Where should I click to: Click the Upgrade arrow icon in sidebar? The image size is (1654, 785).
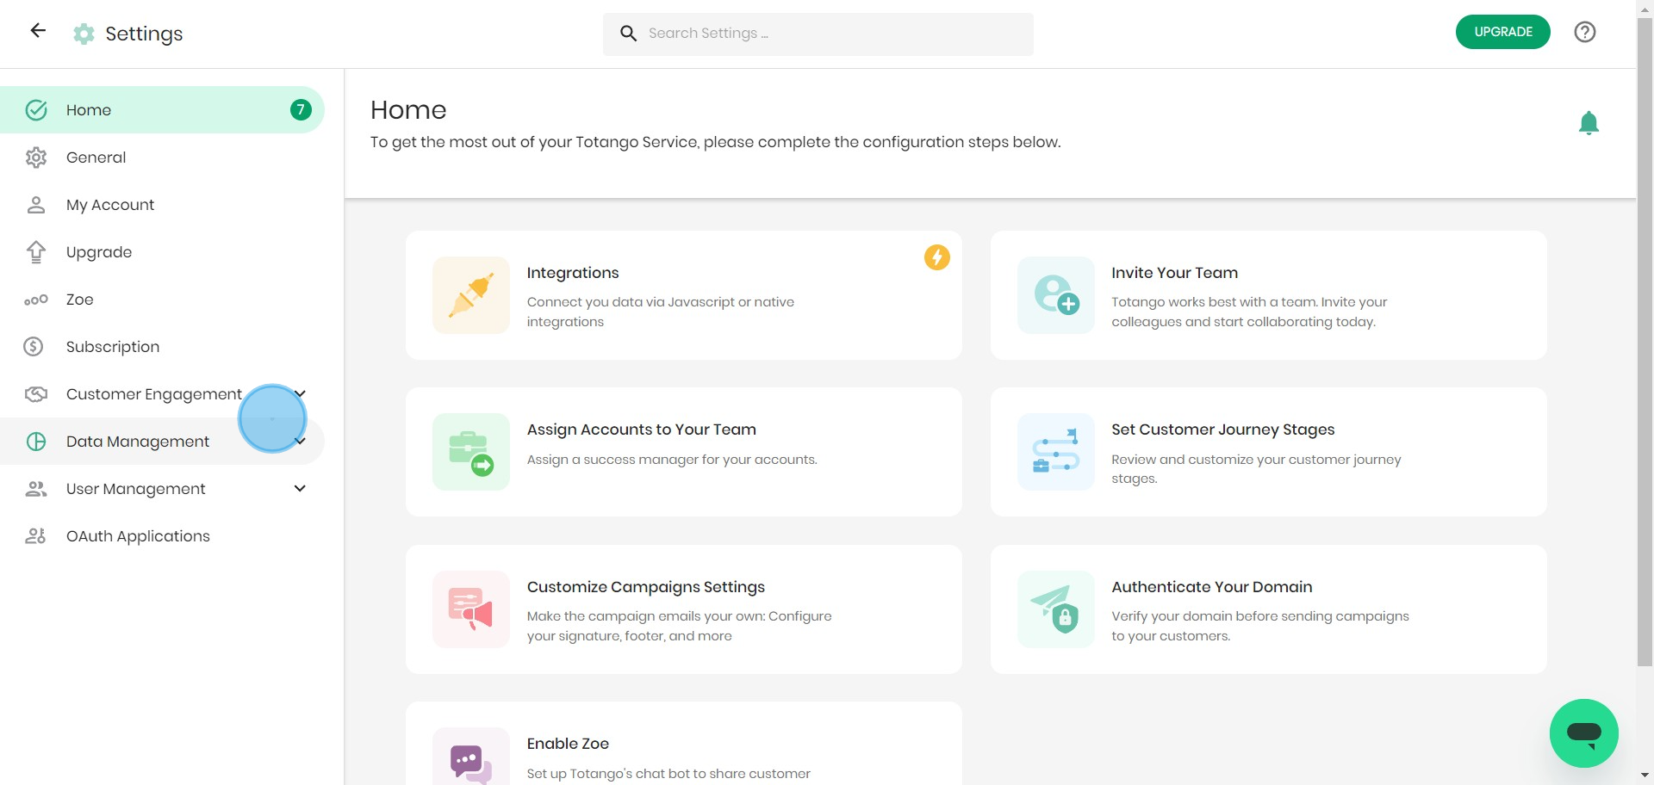tap(36, 252)
